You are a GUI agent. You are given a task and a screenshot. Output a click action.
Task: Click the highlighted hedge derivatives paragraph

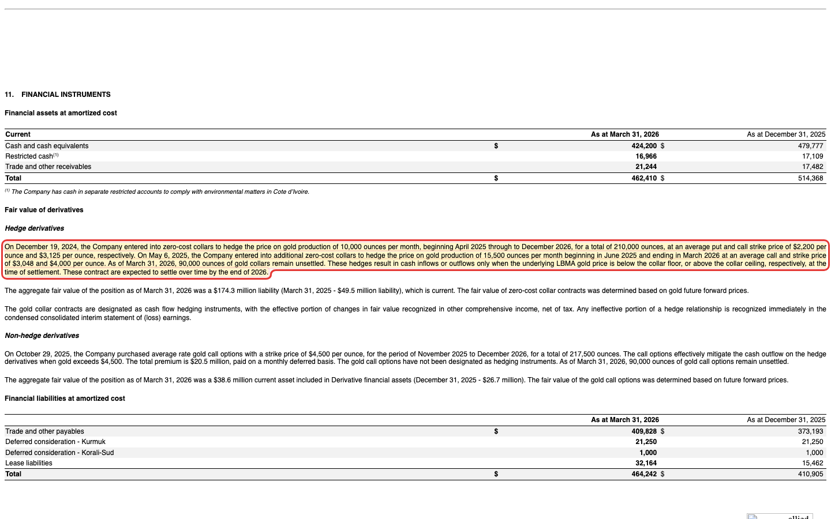tap(415, 259)
